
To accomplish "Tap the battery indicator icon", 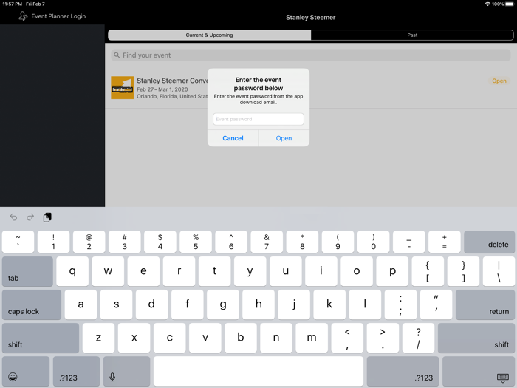I will pos(510,4).
